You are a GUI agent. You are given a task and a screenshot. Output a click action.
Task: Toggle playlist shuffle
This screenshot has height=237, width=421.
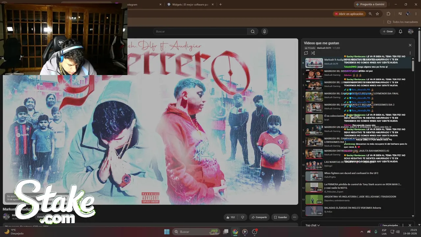(313, 53)
